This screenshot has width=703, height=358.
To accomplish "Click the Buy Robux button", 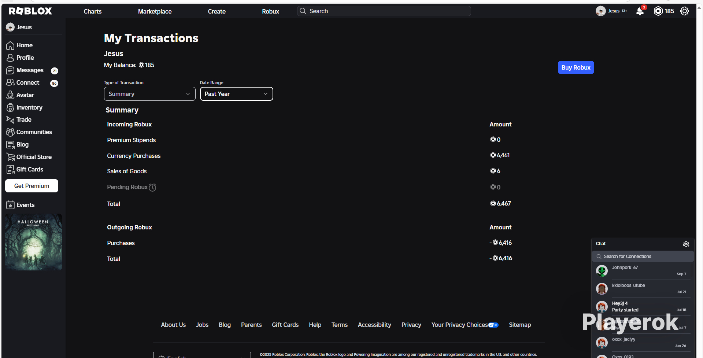I will point(576,67).
